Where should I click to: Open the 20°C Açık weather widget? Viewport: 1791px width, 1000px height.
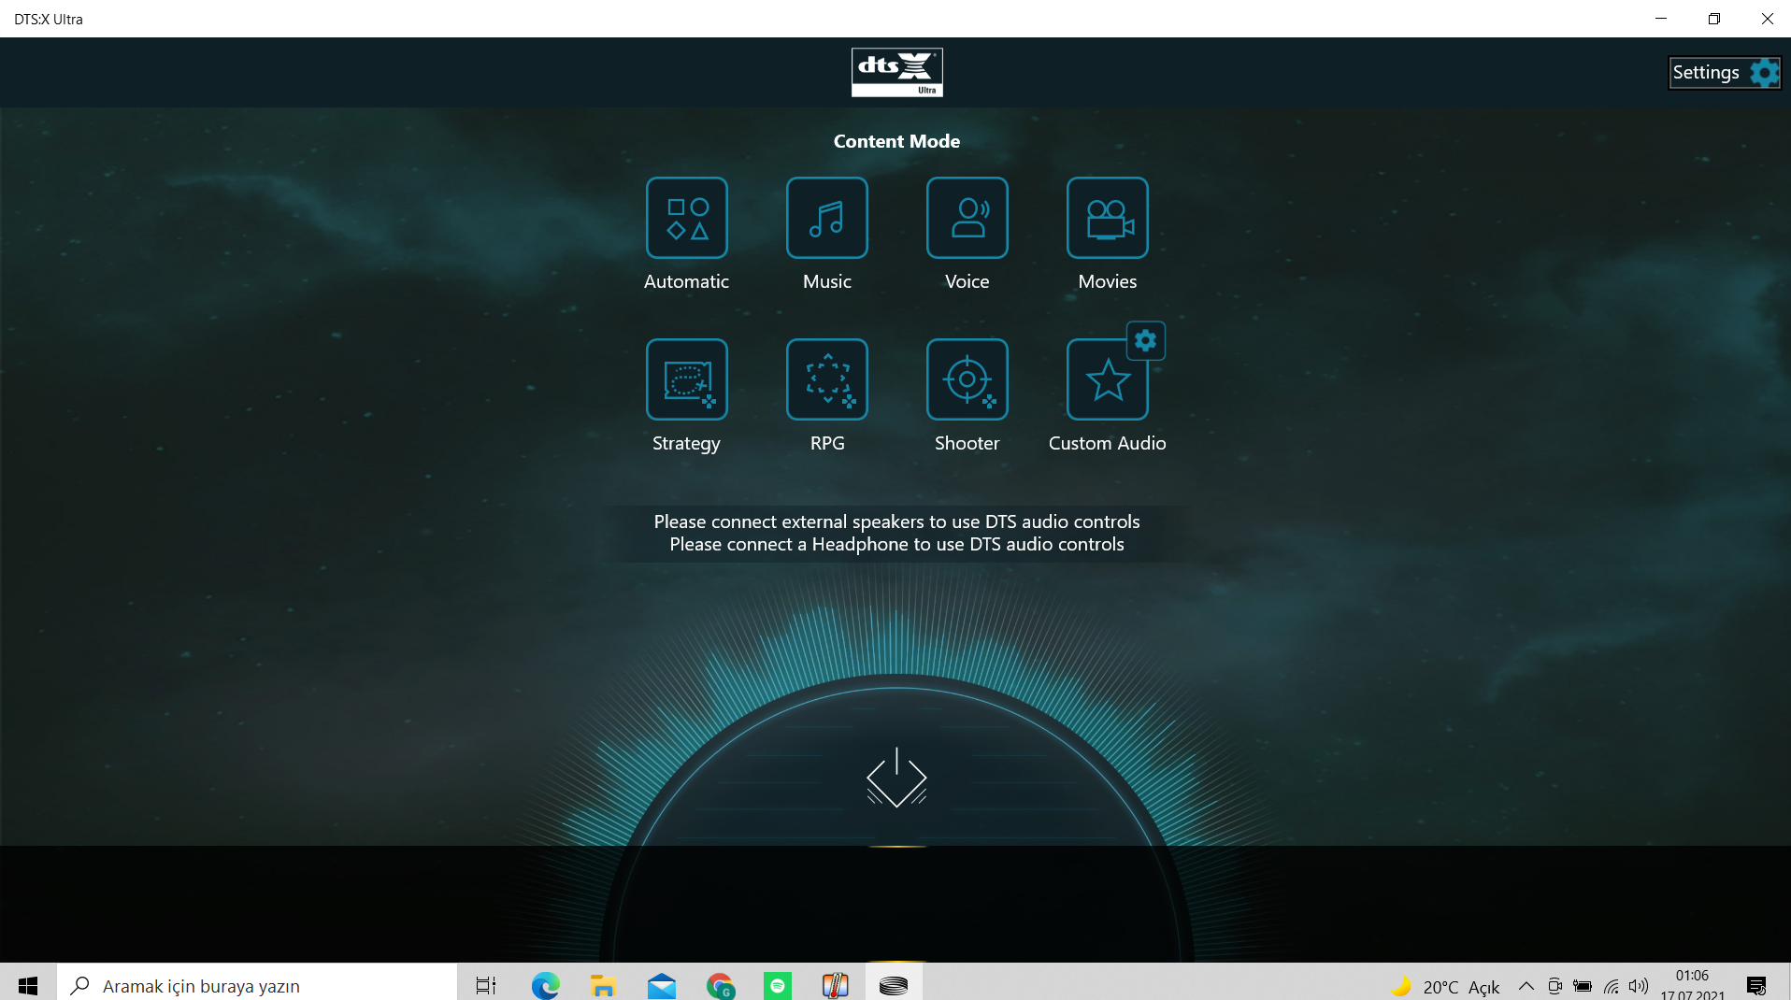(x=1445, y=986)
